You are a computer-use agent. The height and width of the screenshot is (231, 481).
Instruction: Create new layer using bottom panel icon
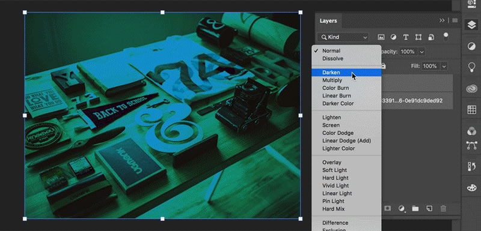pos(429,209)
